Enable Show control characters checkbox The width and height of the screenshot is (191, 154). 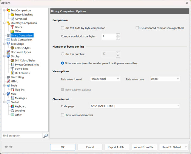(x=62, y=115)
